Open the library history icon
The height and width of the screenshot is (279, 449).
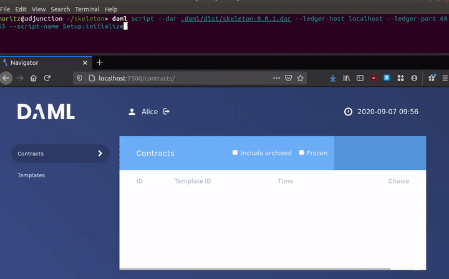coord(347,78)
